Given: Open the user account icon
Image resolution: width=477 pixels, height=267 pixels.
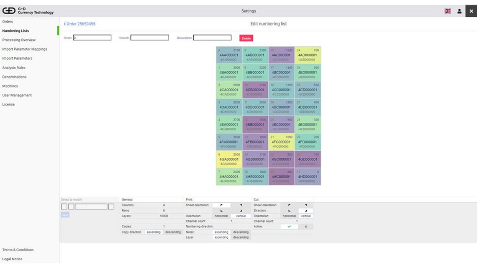Looking at the screenshot, I should click(459, 11).
